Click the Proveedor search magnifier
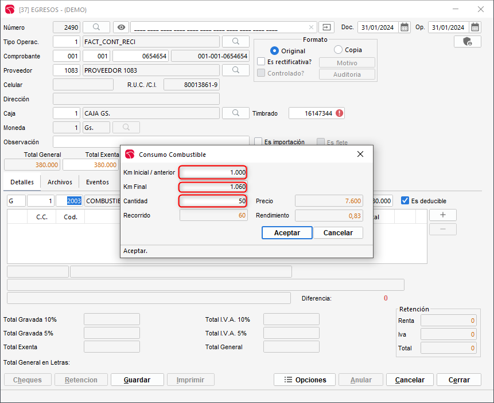Screen dimensions: 494x403 coord(236,70)
